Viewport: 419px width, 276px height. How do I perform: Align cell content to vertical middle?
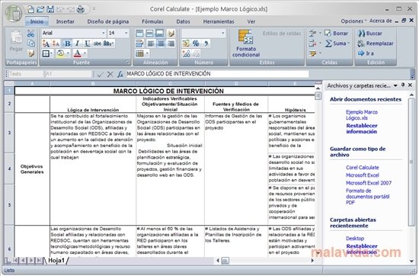point(149,34)
